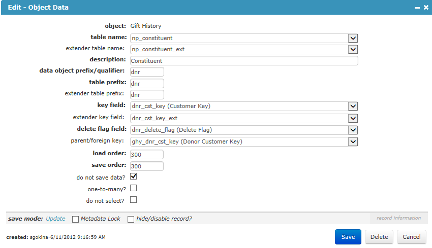Enable the one-to-many checkbox

[133, 188]
